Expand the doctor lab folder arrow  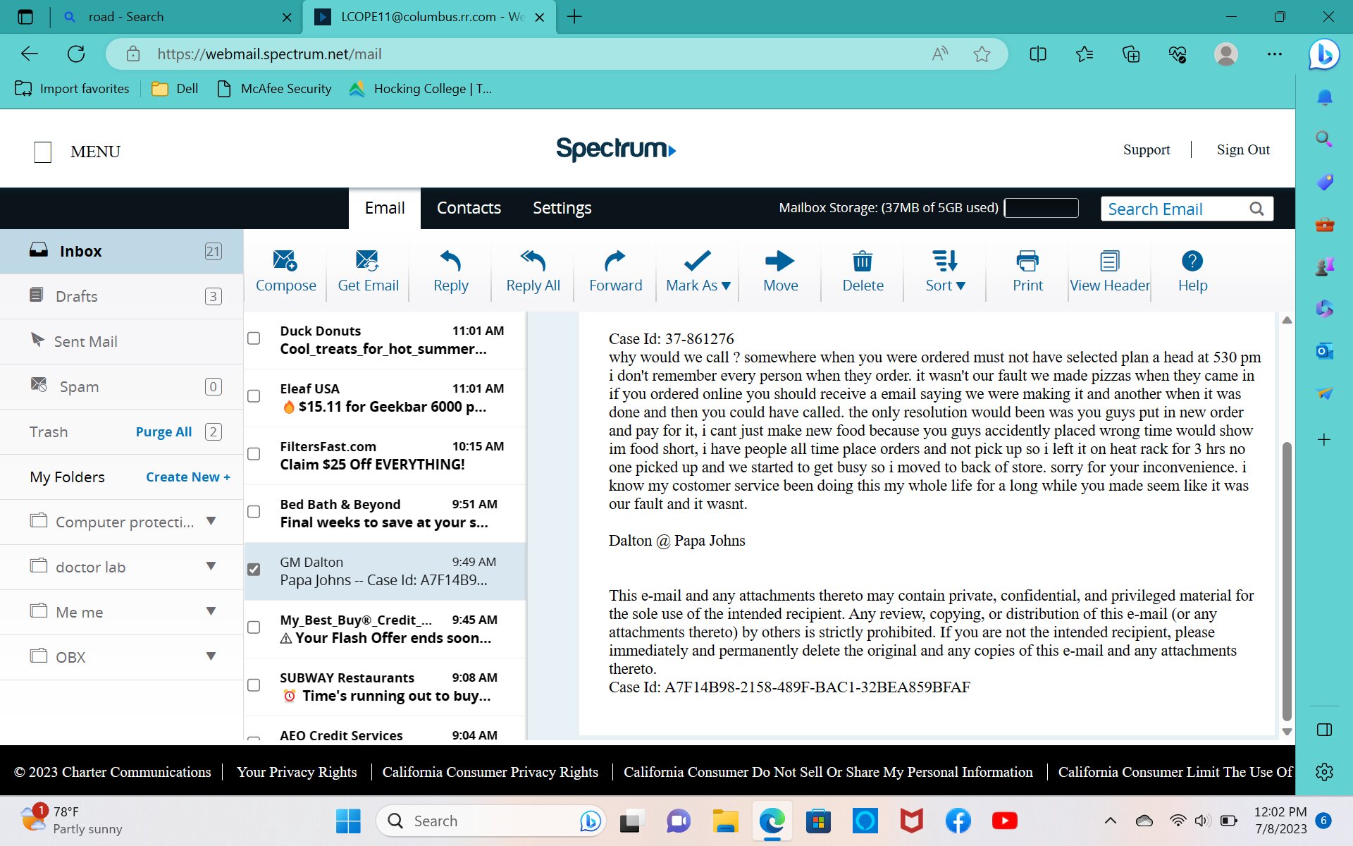(211, 566)
